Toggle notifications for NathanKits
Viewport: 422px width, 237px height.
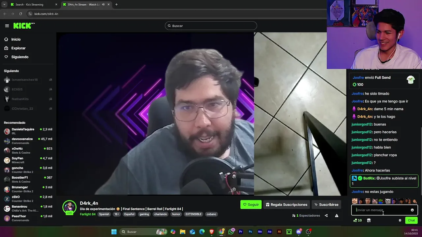pos(50,99)
